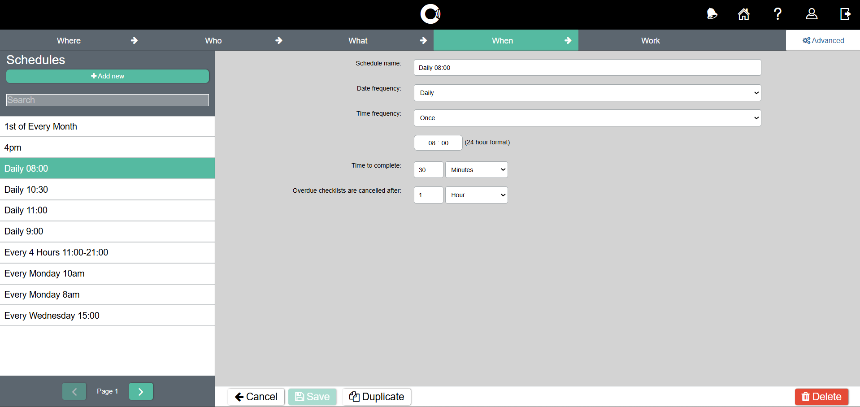Switch to the Work tab
Image resolution: width=860 pixels, height=407 pixels.
point(650,41)
